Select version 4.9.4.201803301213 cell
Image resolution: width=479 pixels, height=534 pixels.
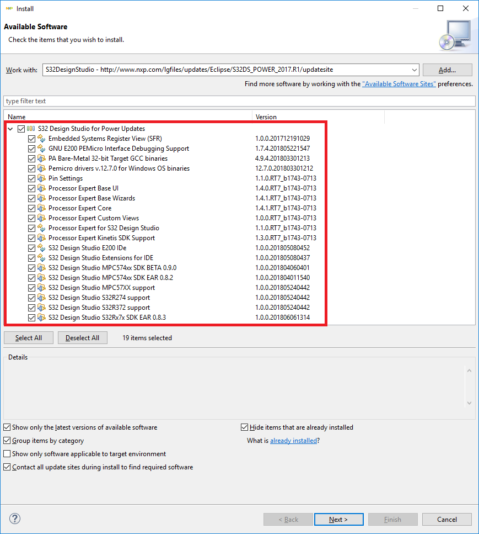point(283,158)
